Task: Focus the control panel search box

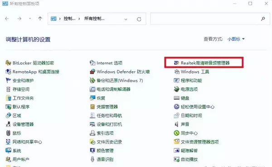Action: pos(210,19)
